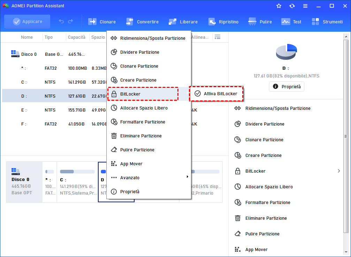Open the Test toolbar item
The height and width of the screenshot is (257, 351).
point(291,22)
